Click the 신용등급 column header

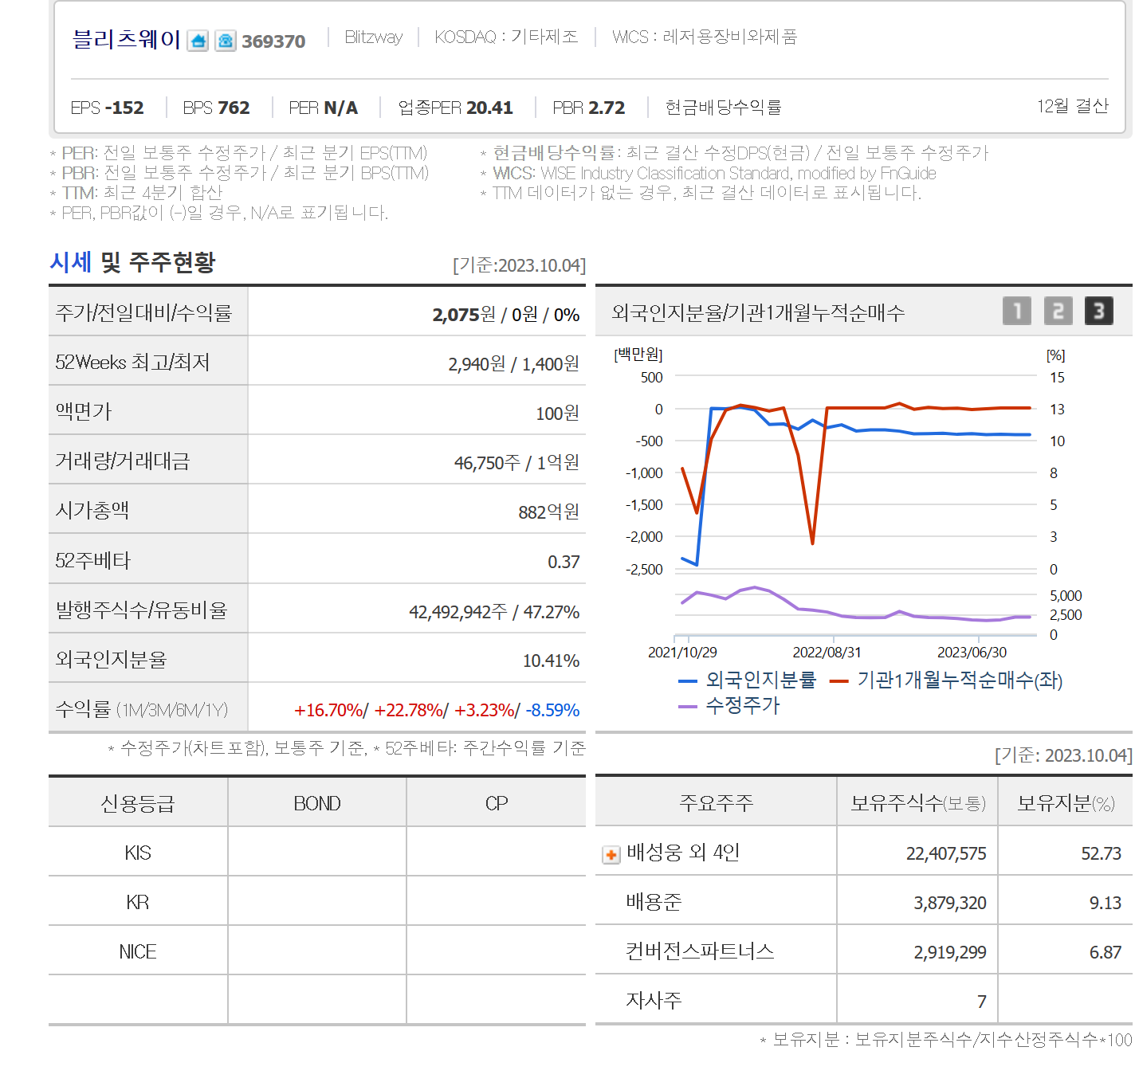138,803
